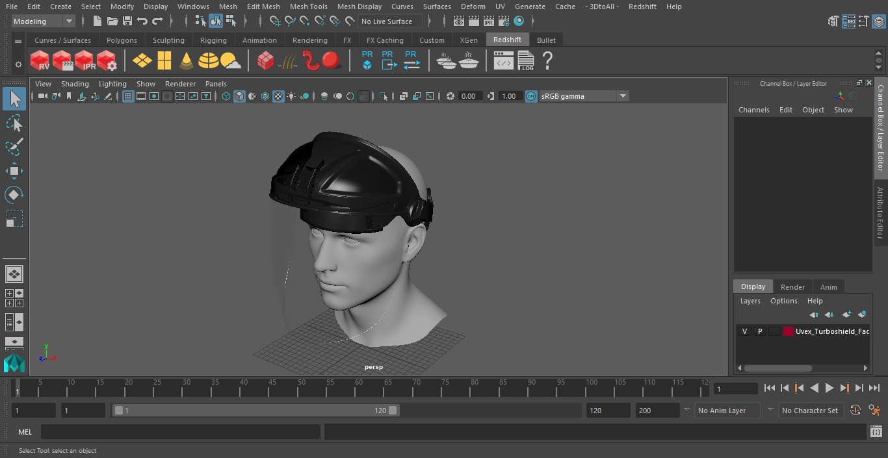This screenshot has width=888, height=458.
Task: Open viewport Renderer menu
Action: [x=180, y=84]
